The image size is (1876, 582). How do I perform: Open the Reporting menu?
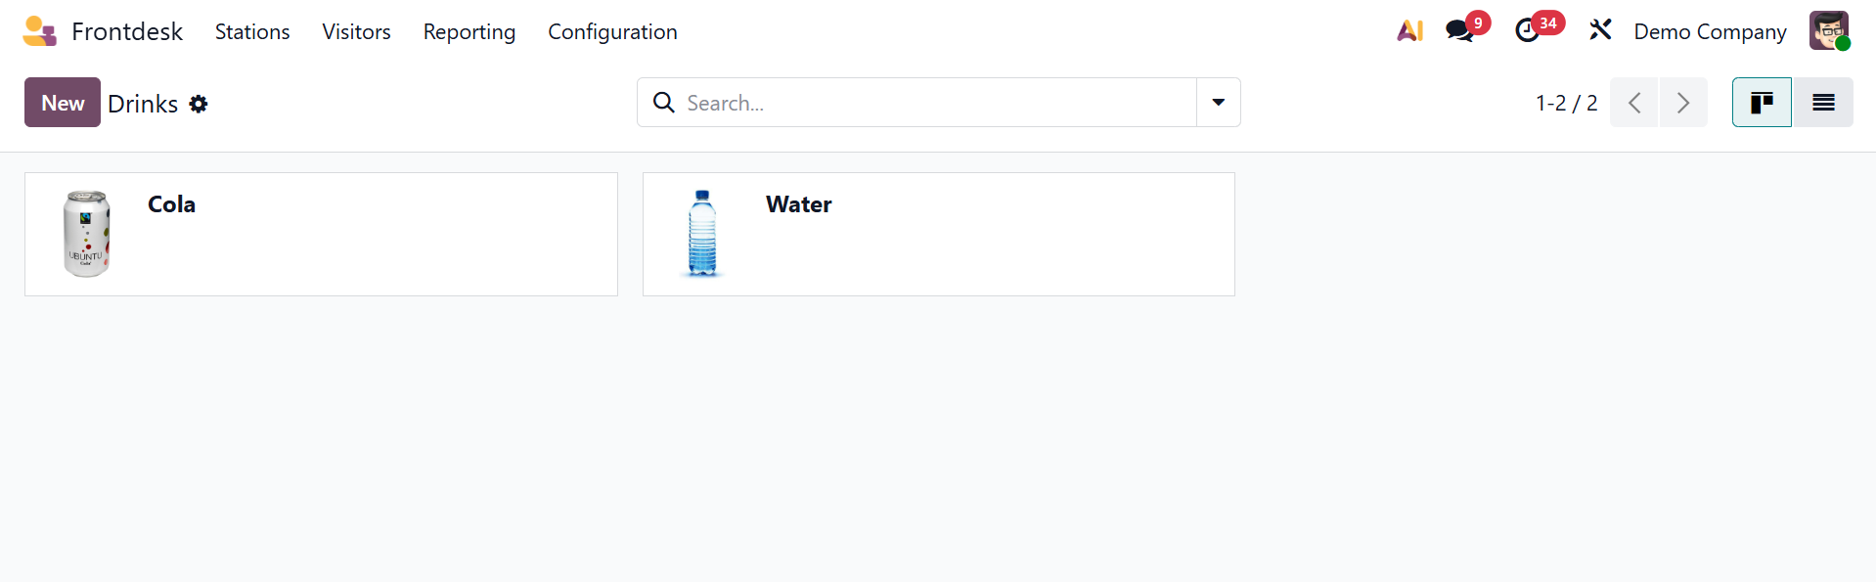pos(469,31)
